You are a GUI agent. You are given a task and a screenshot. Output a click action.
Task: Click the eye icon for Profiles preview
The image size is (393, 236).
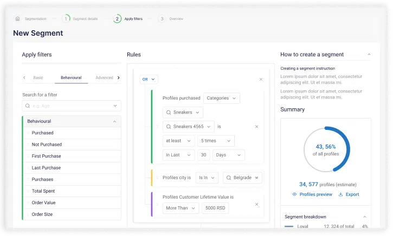pos(294,194)
